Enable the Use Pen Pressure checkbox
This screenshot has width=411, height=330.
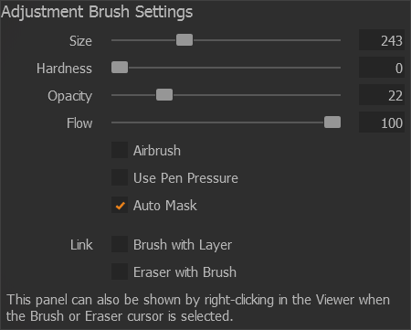pyautogui.click(x=120, y=177)
